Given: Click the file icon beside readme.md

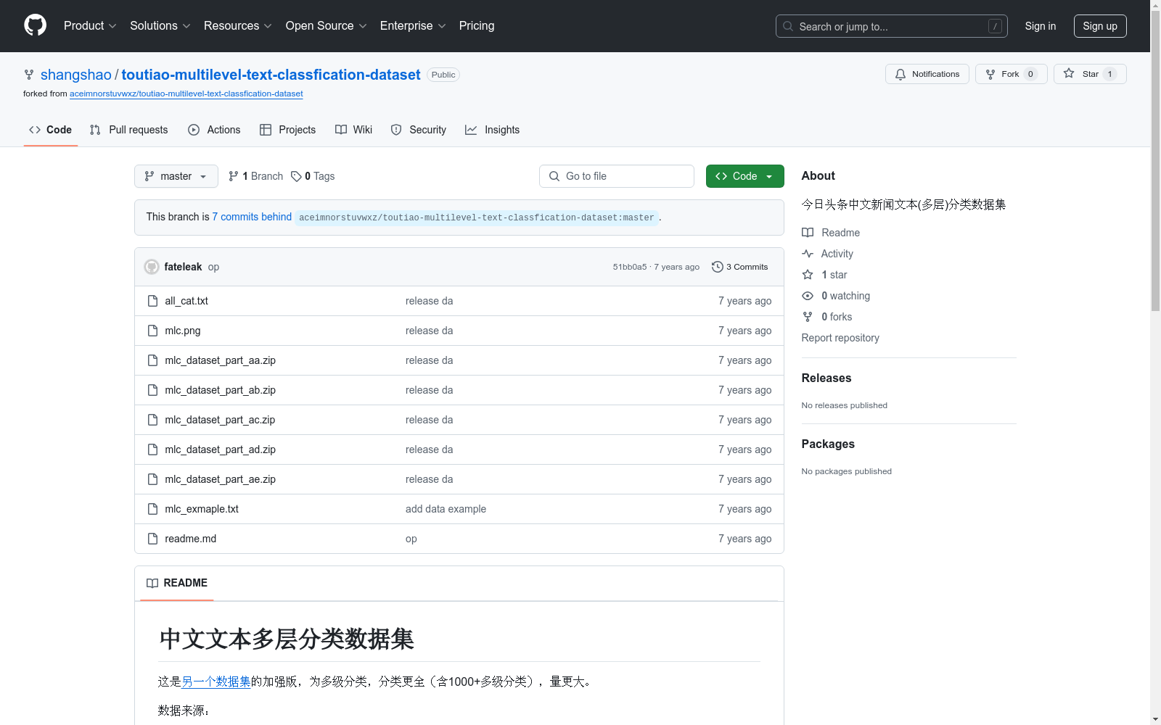Looking at the screenshot, I should click(152, 539).
